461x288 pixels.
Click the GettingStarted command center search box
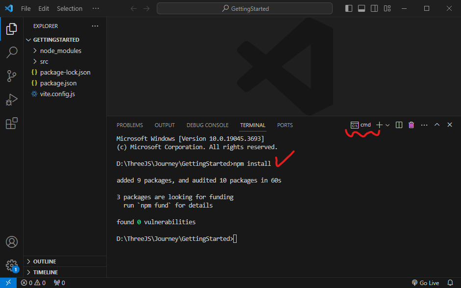[244, 8]
